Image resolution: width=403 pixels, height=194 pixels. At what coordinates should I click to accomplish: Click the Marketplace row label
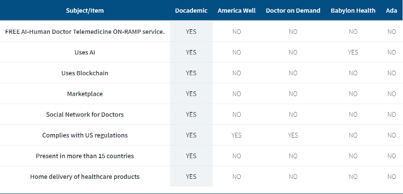click(x=85, y=94)
